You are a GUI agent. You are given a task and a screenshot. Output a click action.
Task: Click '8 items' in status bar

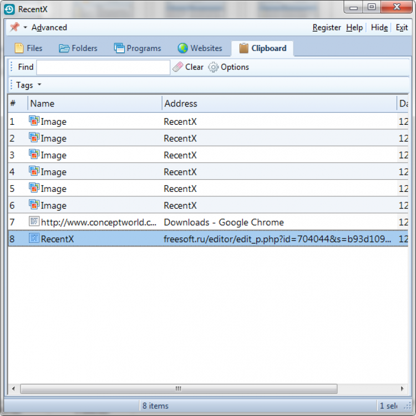tap(155, 405)
